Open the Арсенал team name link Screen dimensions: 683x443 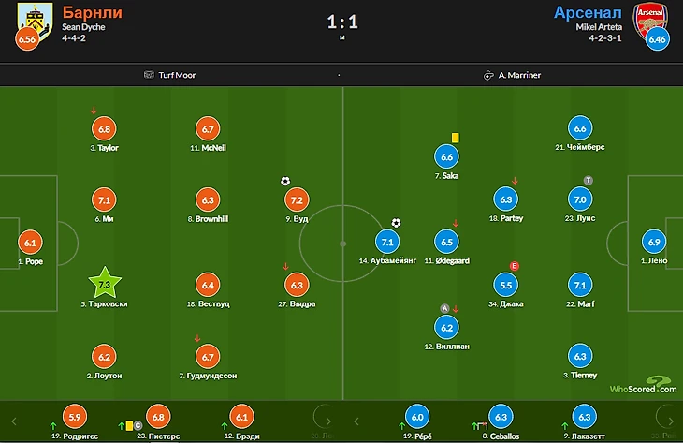[x=587, y=13]
